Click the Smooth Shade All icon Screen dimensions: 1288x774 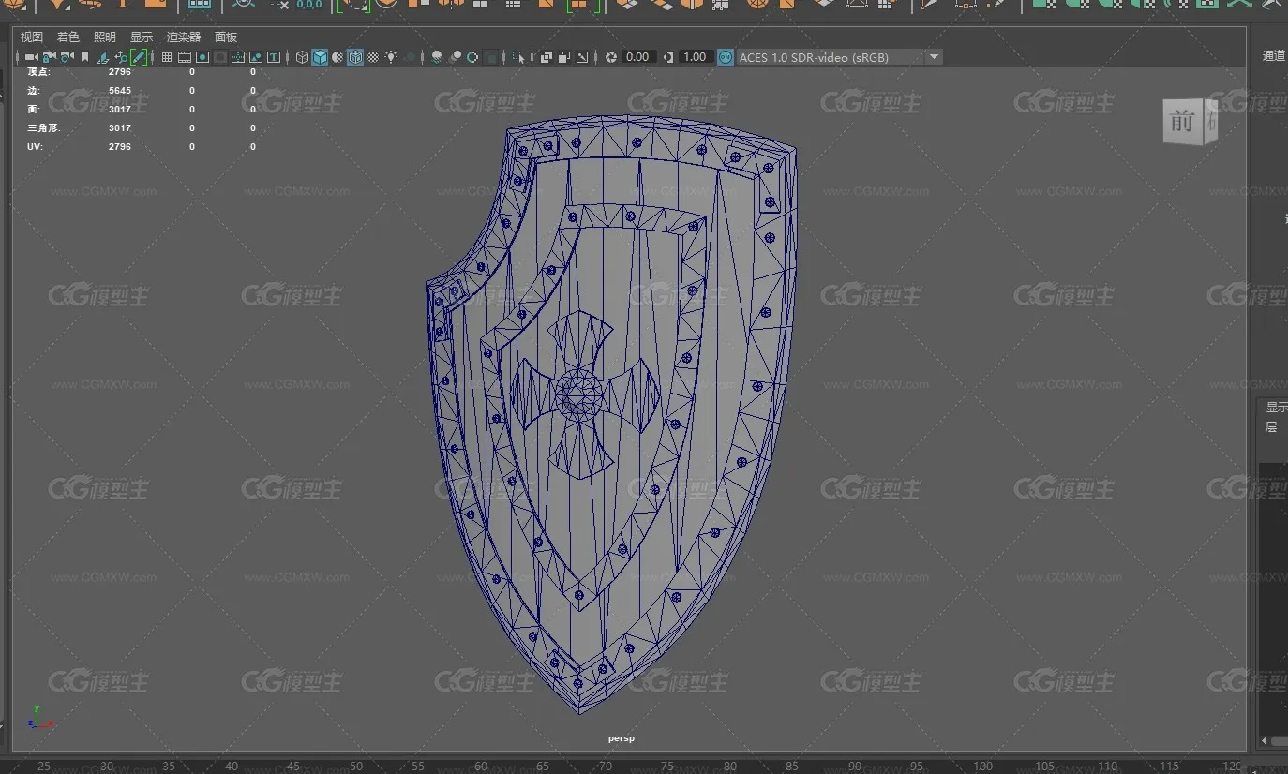pyautogui.click(x=320, y=57)
